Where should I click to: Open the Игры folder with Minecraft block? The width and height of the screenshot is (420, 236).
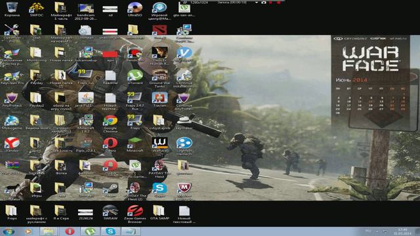click(36, 189)
